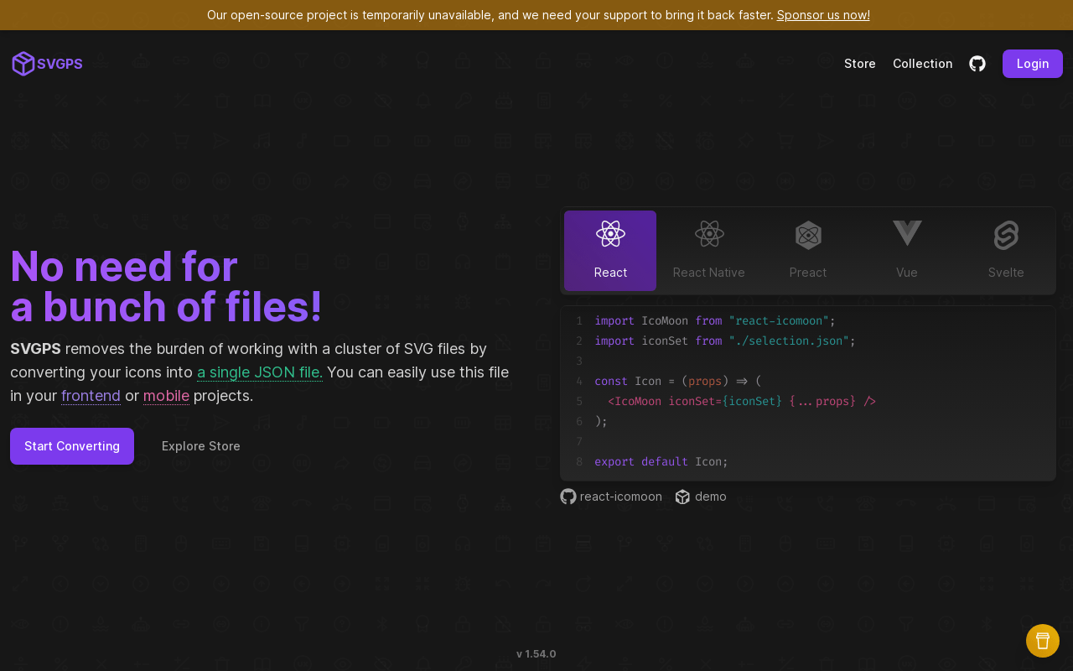The height and width of the screenshot is (671, 1073).
Task: Click code line importing "./selection.json"
Action: tap(725, 341)
